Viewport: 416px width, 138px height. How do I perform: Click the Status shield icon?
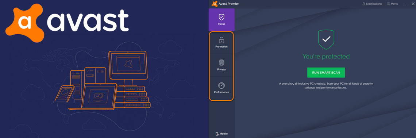[x=222, y=17]
